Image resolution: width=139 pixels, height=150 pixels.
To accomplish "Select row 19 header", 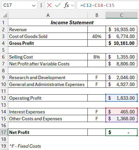I will point(4,146).
